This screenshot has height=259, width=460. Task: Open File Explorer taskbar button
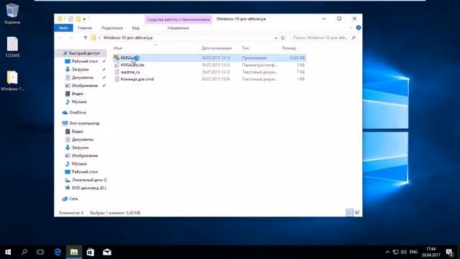[74, 252]
